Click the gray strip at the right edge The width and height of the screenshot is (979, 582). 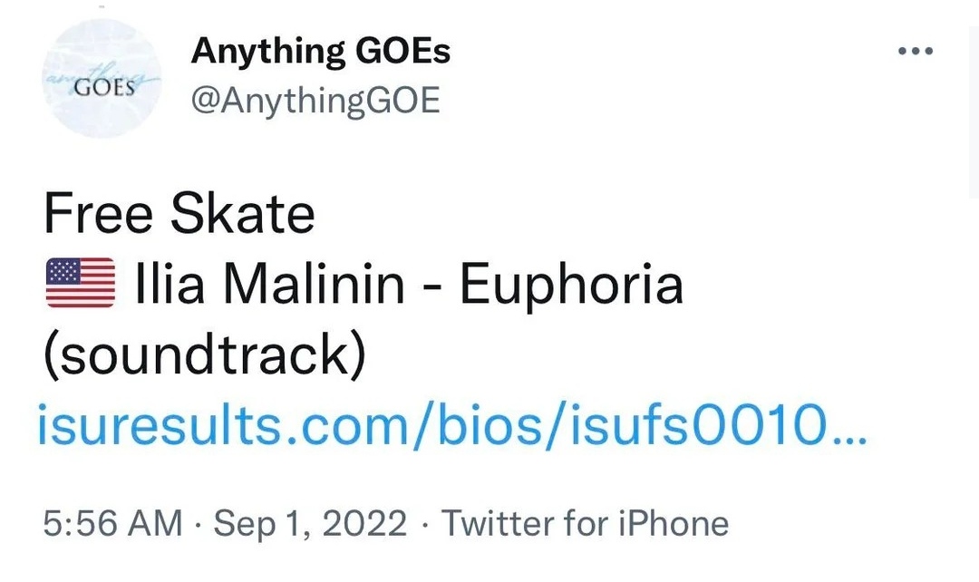[974, 109]
